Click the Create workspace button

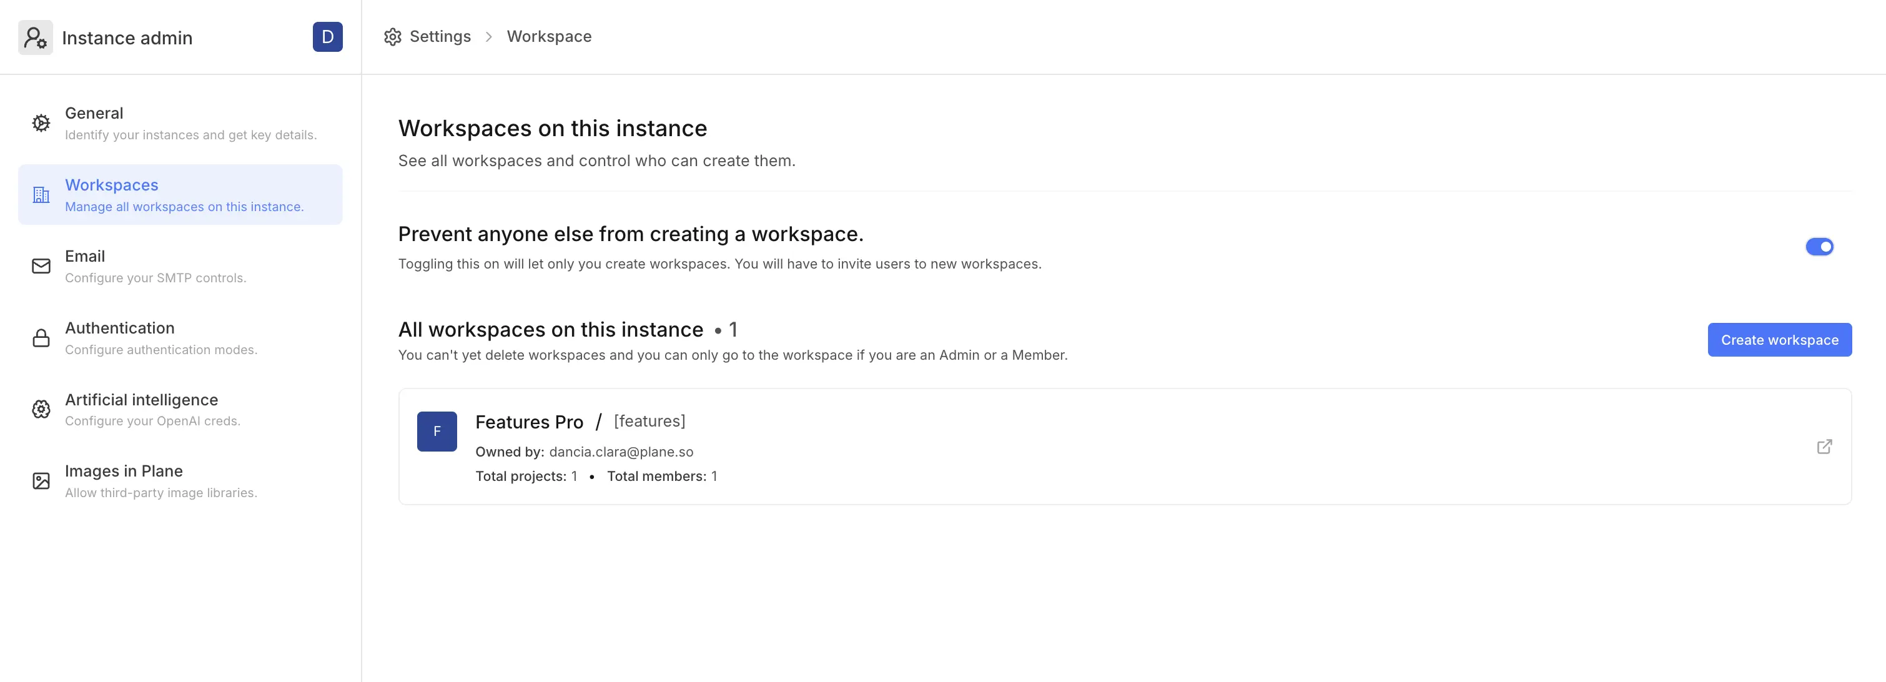[1779, 340]
